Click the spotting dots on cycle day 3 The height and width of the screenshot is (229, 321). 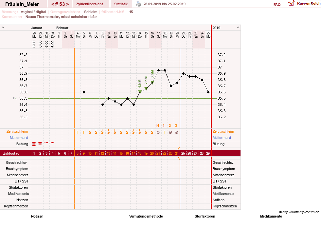[46, 143]
